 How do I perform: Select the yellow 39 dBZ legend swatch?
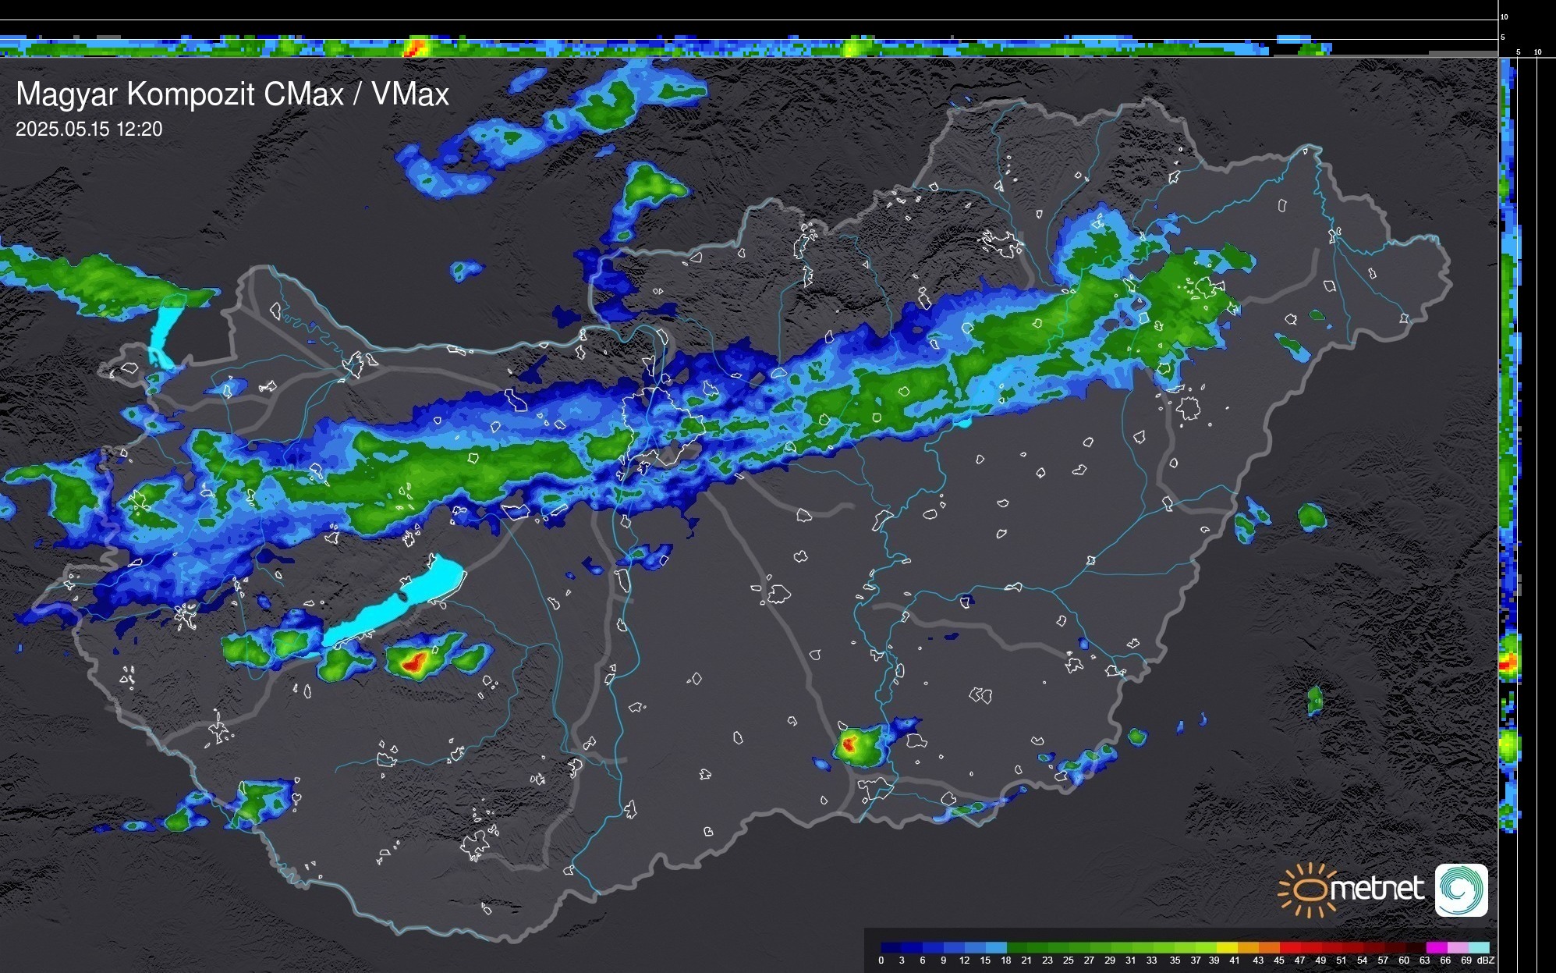1226,947
